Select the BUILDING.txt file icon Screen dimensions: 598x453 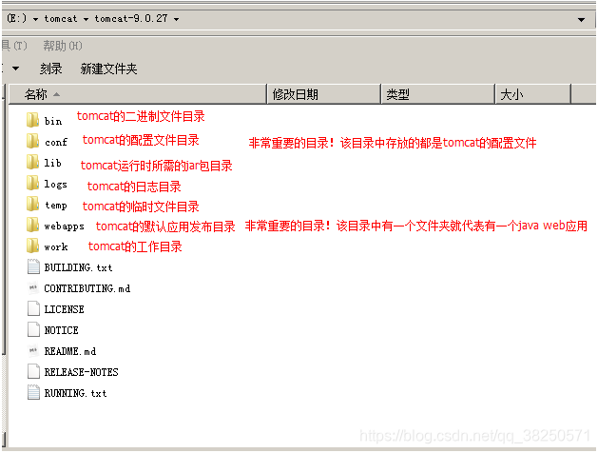(33, 266)
